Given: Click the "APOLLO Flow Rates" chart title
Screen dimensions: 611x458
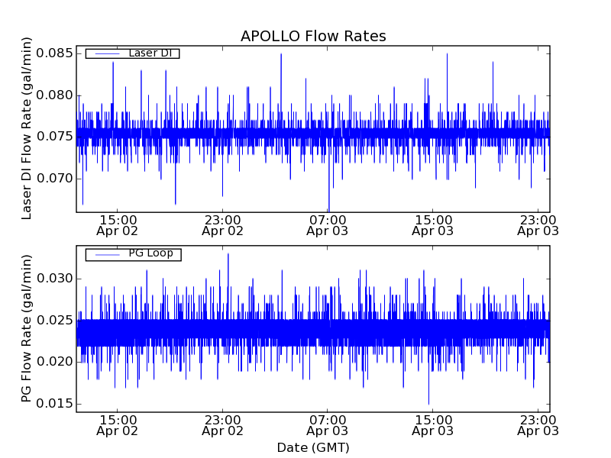Looking at the screenshot, I should (x=313, y=36).
